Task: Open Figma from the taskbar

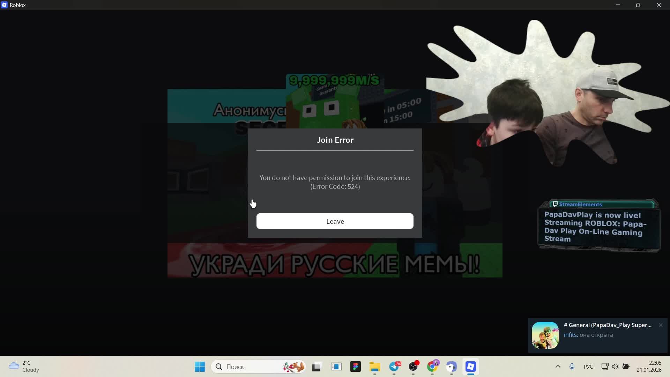Action: pos(355,367)
